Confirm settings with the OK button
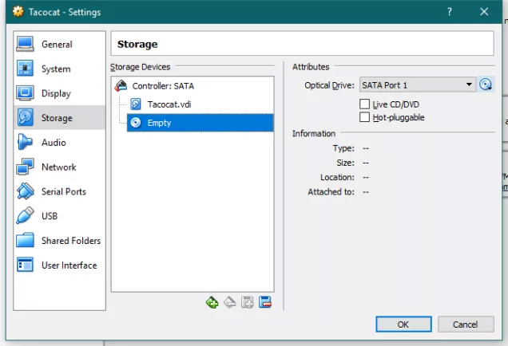 coord(403,324)
